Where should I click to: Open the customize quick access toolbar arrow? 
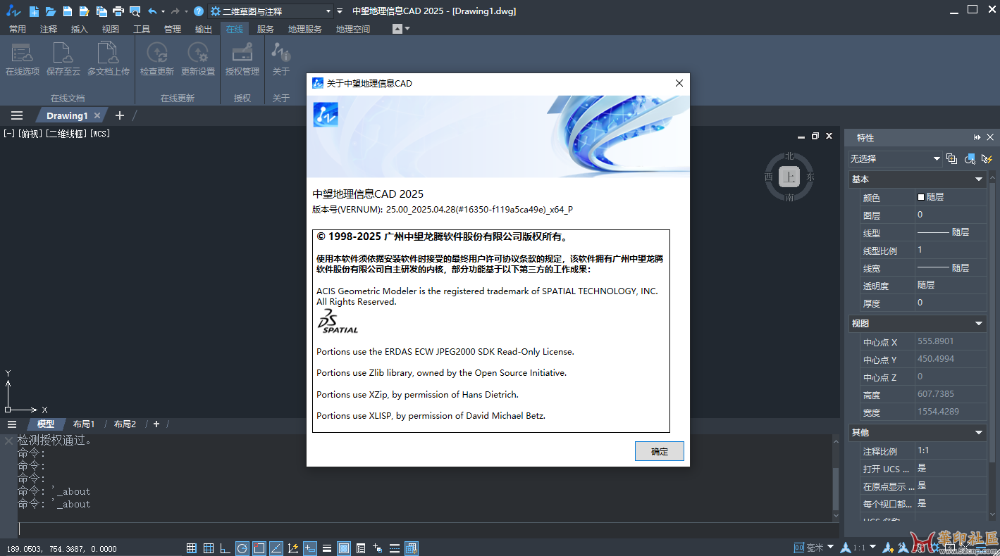click(x=340, y=11)
